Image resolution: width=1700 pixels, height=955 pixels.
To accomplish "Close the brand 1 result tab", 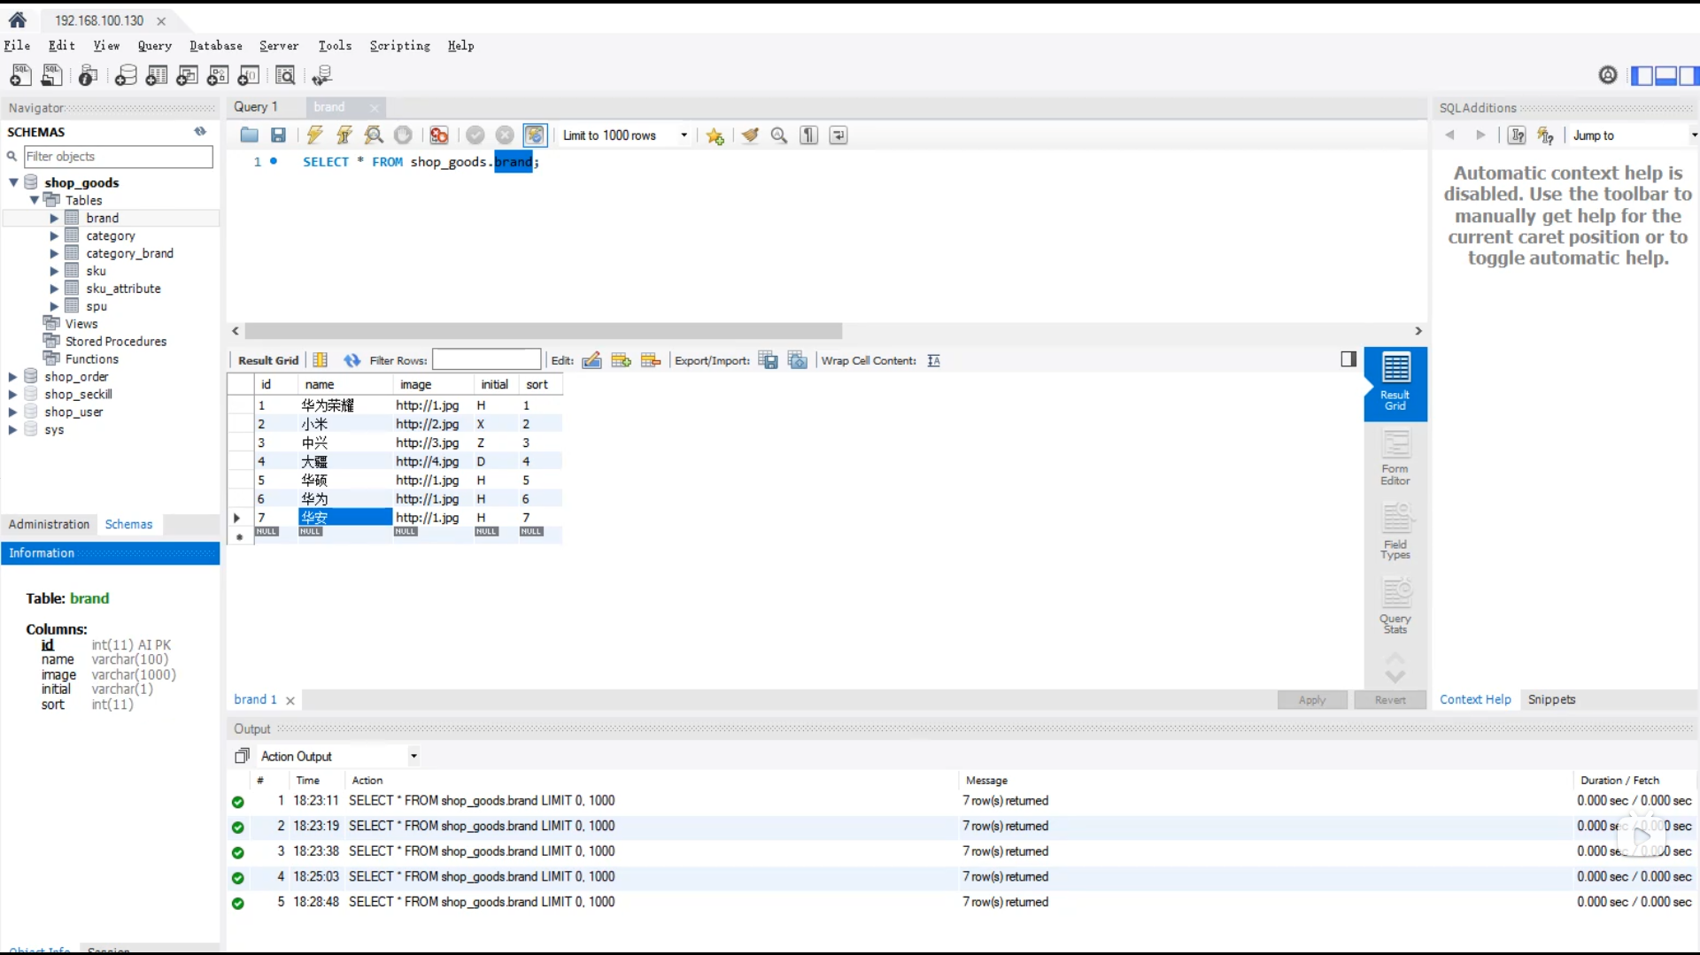I will pos(290,700).
